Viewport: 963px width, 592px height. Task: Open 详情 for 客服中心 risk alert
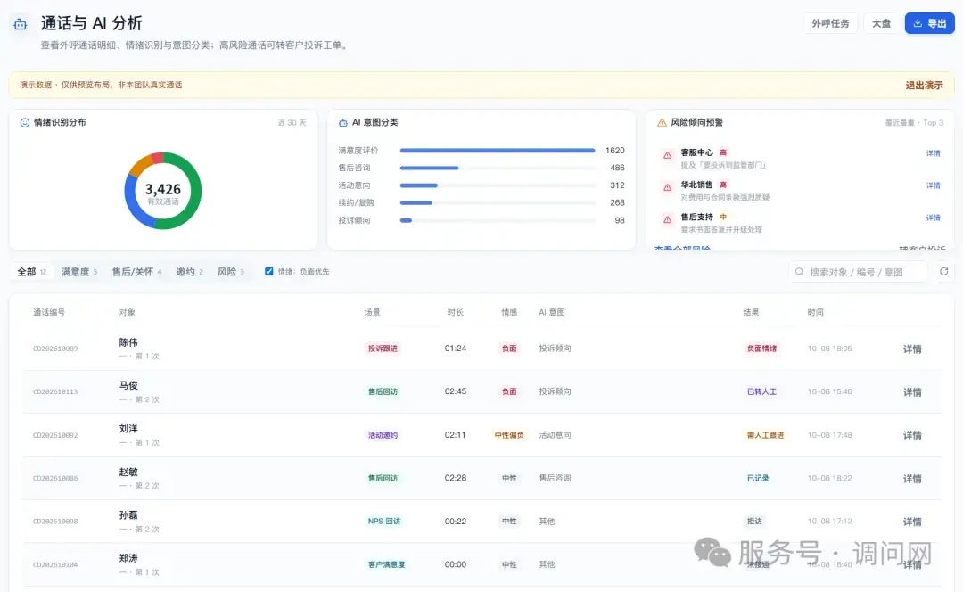933,153
